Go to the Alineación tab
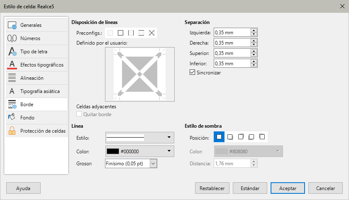The width and height of the screenshot is (349, 200). click(37, 78)
